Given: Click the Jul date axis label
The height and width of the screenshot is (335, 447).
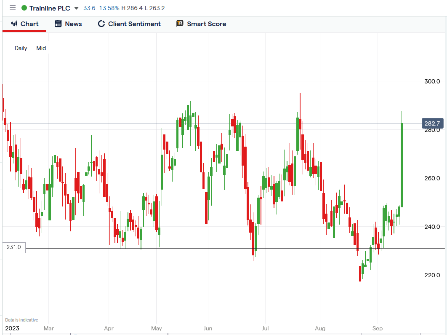Looking at the screenshot, I should 266,328.
